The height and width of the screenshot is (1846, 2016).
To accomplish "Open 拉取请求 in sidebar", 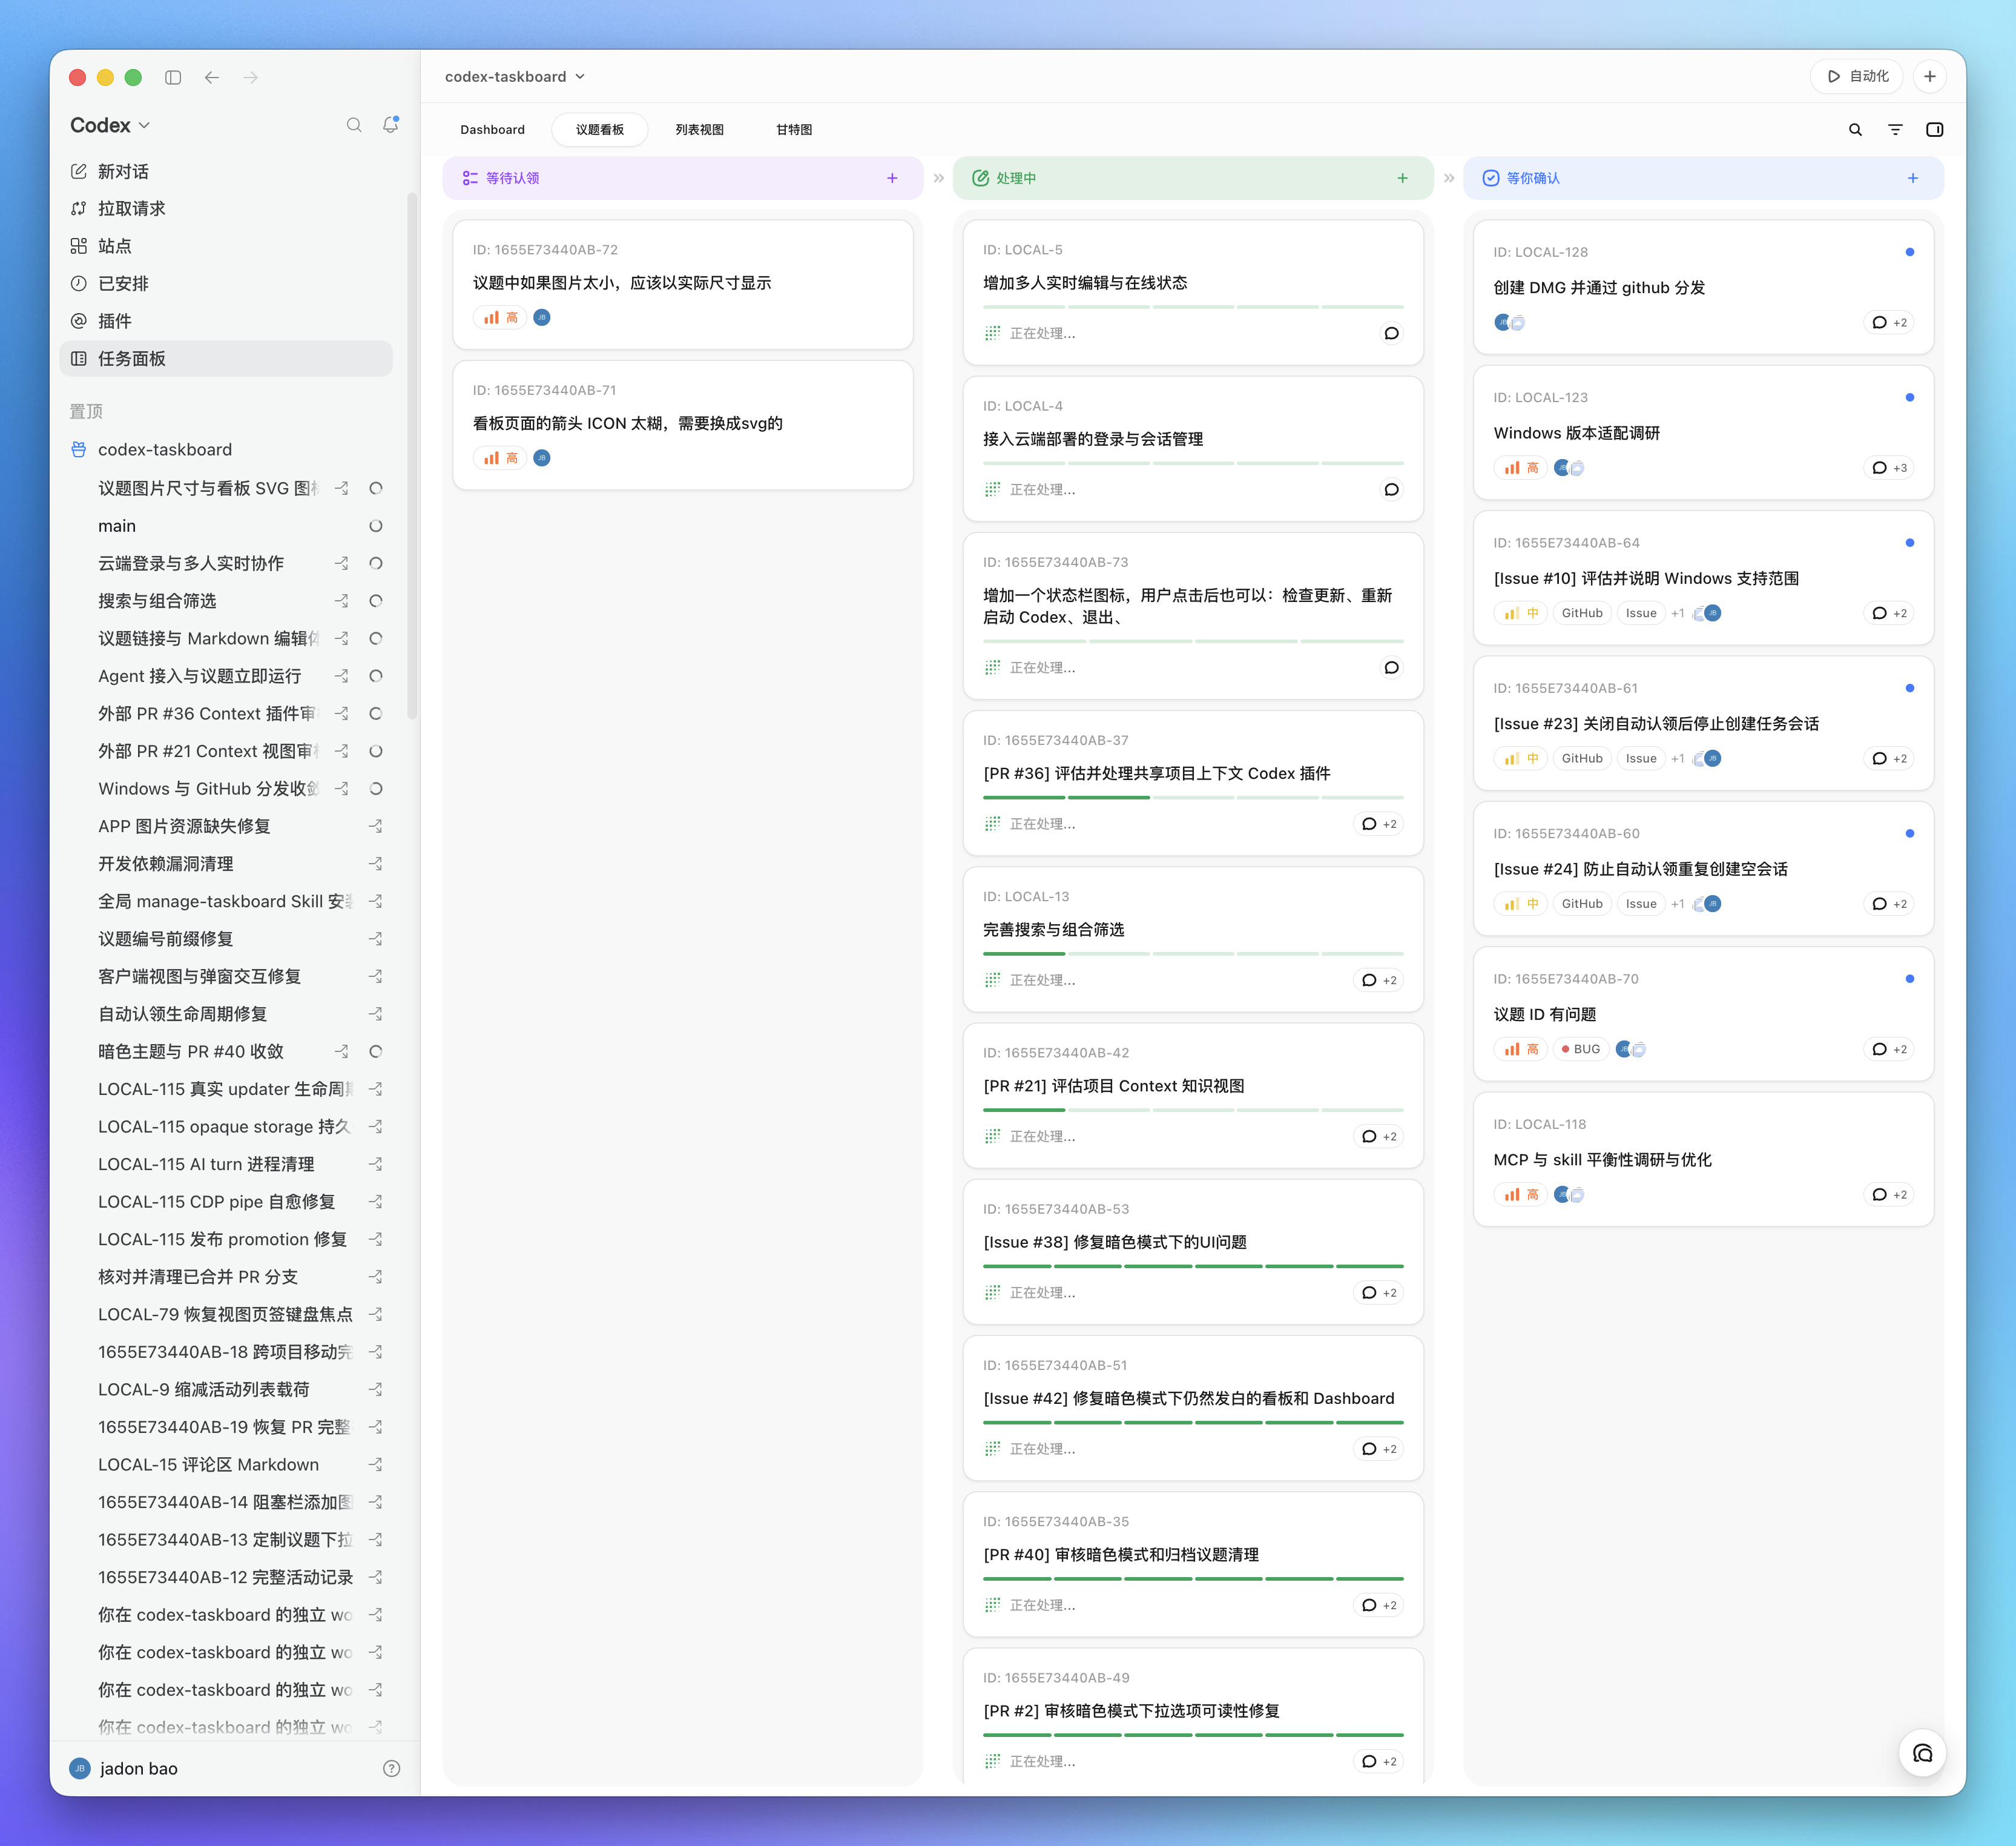I will coord(226,208).
